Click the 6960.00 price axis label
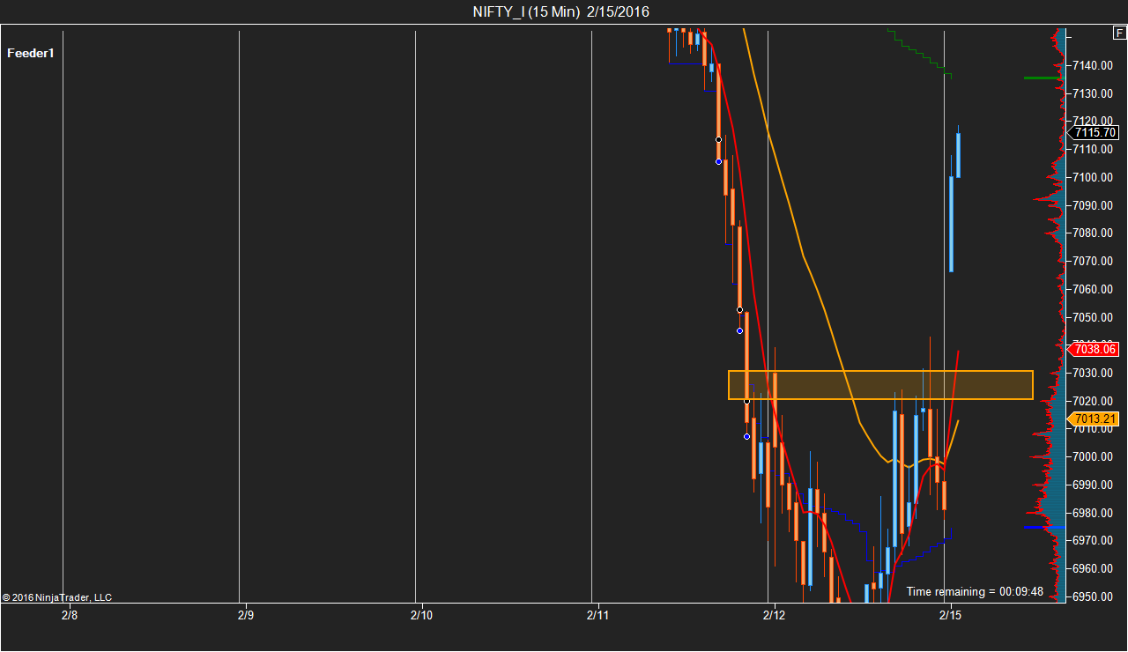Image resolution: width=1128 pixels, height=652 pixels. pos(1093,568)
